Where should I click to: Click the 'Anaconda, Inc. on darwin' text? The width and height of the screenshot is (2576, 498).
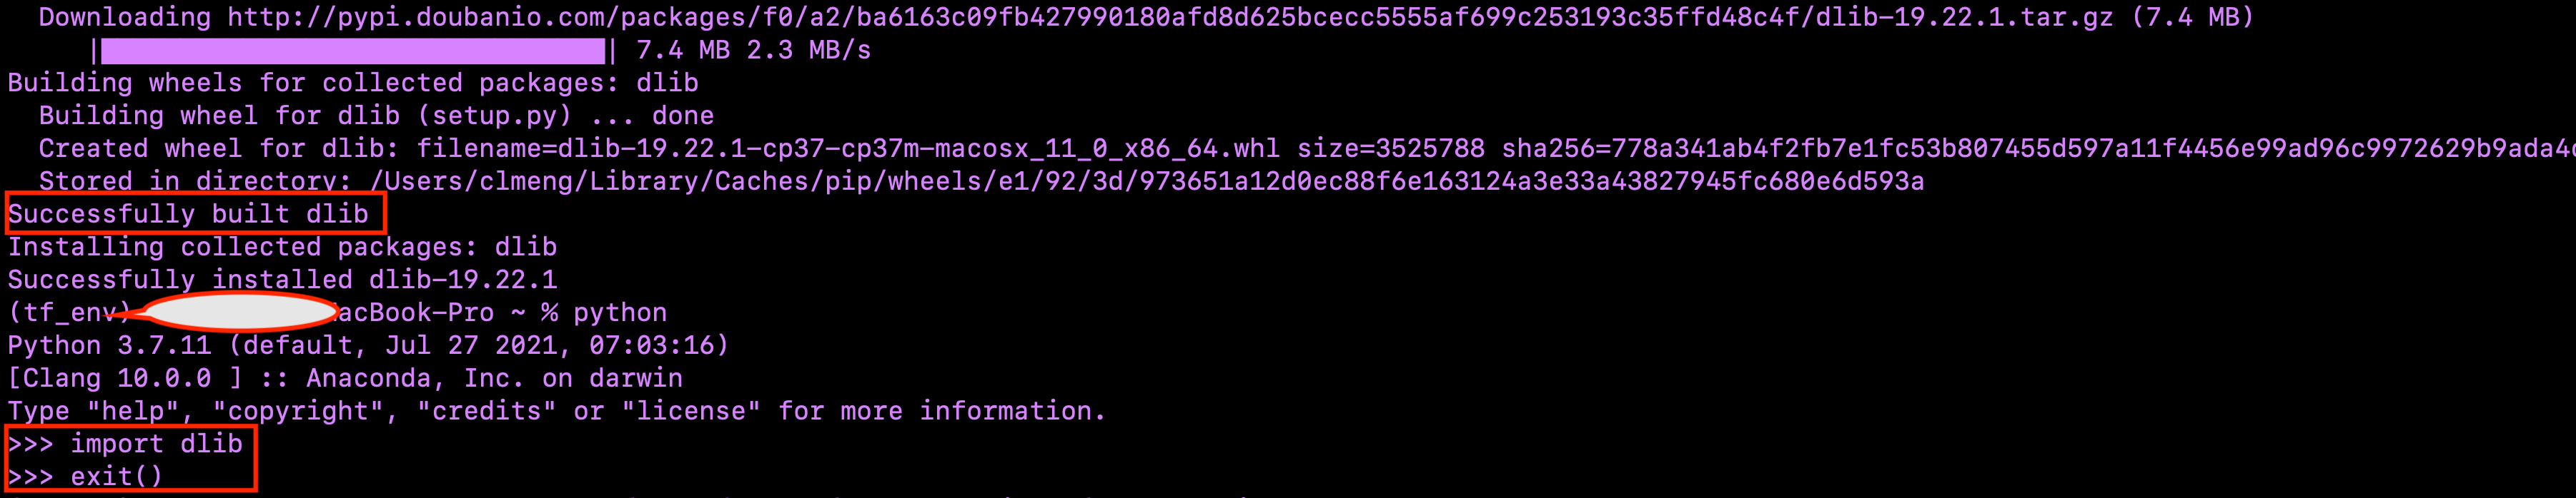494,380
